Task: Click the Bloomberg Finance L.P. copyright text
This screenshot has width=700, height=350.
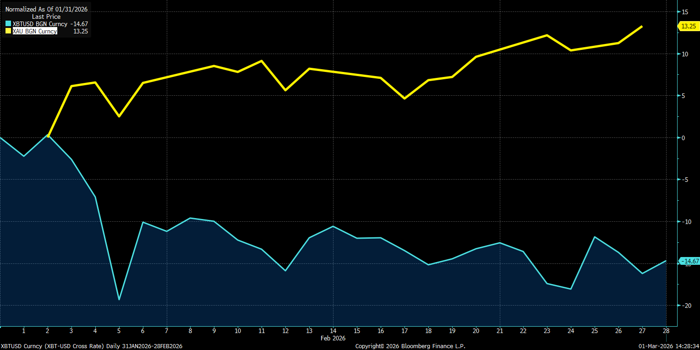Action: [x=410, y=346]
